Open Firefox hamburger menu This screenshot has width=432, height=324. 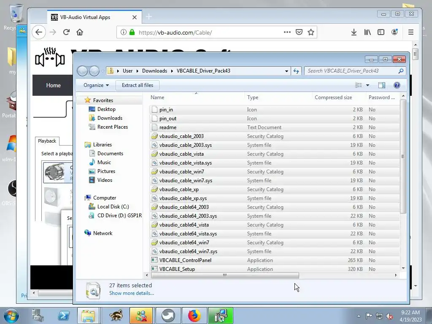coord(411,32)
